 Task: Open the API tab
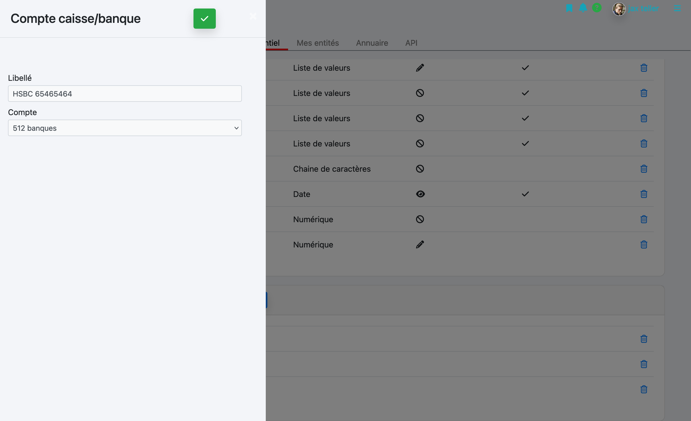tap(411, 43)
